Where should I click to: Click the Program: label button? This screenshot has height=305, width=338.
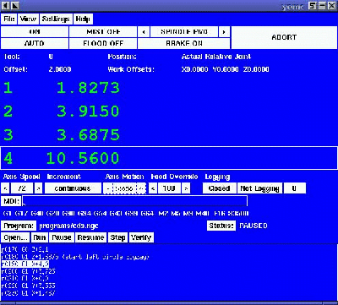(x=19, y=226)
